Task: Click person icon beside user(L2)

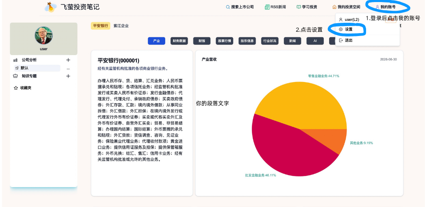Action: click(x=341, y=19)
